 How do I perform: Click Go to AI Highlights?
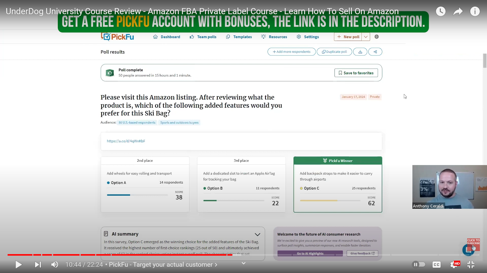click(x=310, y=254)
